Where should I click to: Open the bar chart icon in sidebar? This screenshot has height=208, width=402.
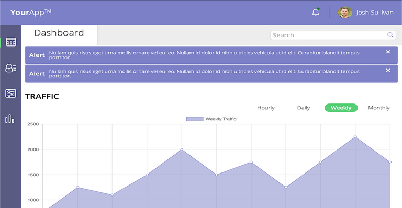point(10,119)
